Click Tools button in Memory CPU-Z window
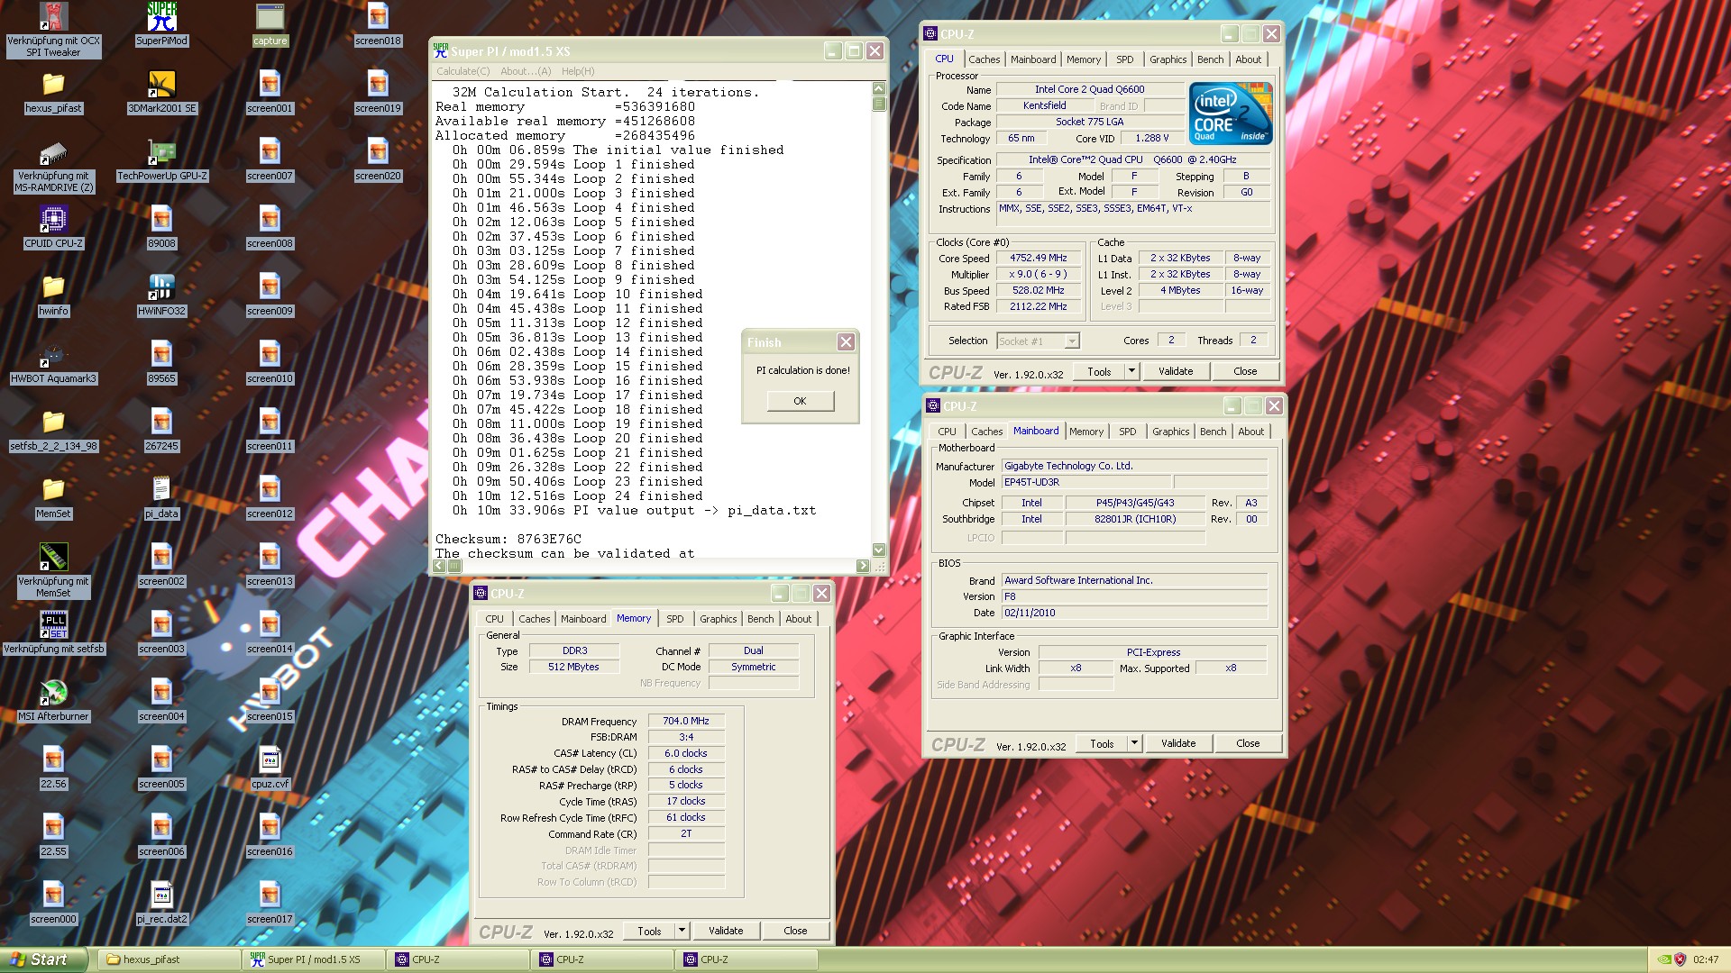The height and width of the screenshot is (973, 1731). (649, 931)
